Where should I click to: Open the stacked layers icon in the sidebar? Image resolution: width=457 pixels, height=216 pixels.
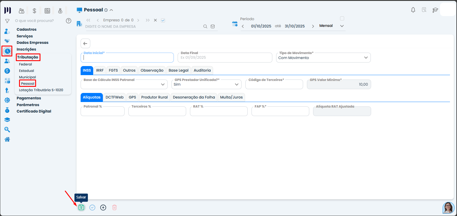(x=7, y=120)
